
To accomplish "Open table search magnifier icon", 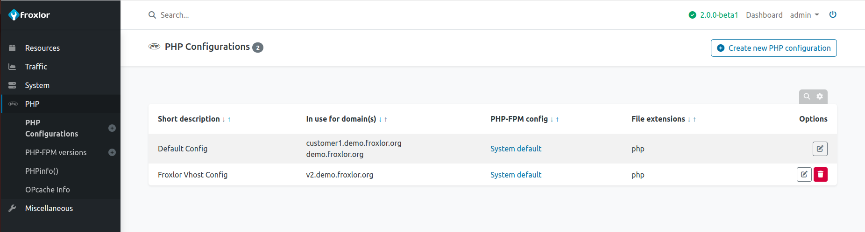I will [807, 96].
